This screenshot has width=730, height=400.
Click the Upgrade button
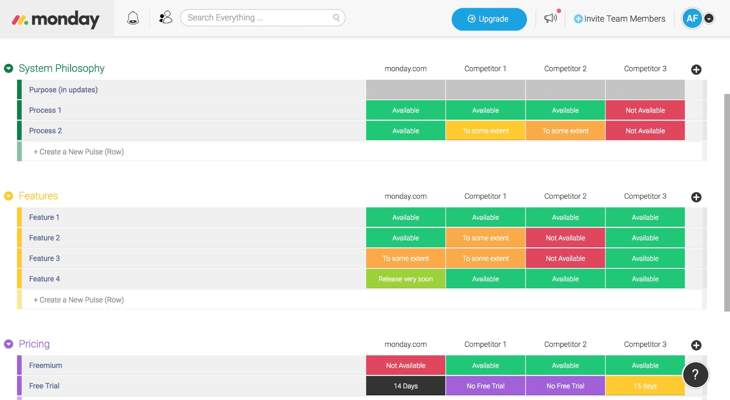tap(489, 19)
